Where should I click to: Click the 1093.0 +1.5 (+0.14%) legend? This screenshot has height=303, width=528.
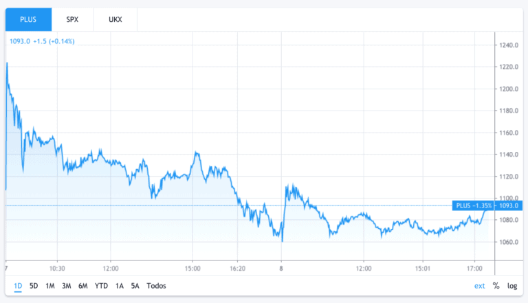click(x=42, y=41)
